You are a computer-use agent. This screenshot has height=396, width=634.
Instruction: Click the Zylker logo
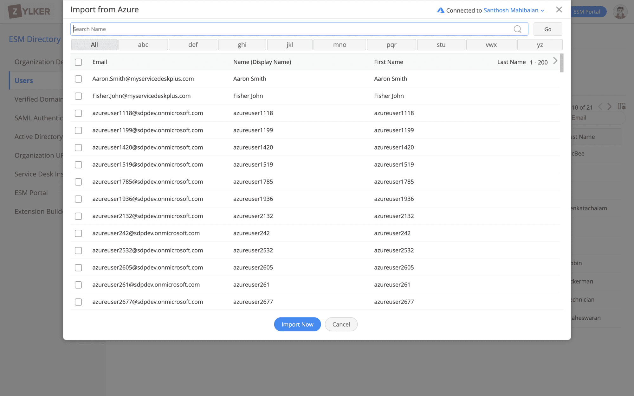tap(29, 11)
